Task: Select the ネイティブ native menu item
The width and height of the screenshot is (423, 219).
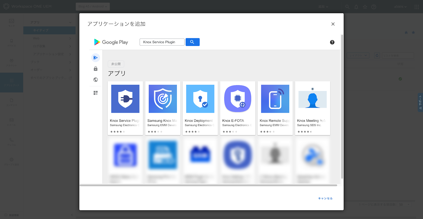Action: point(49,30)
